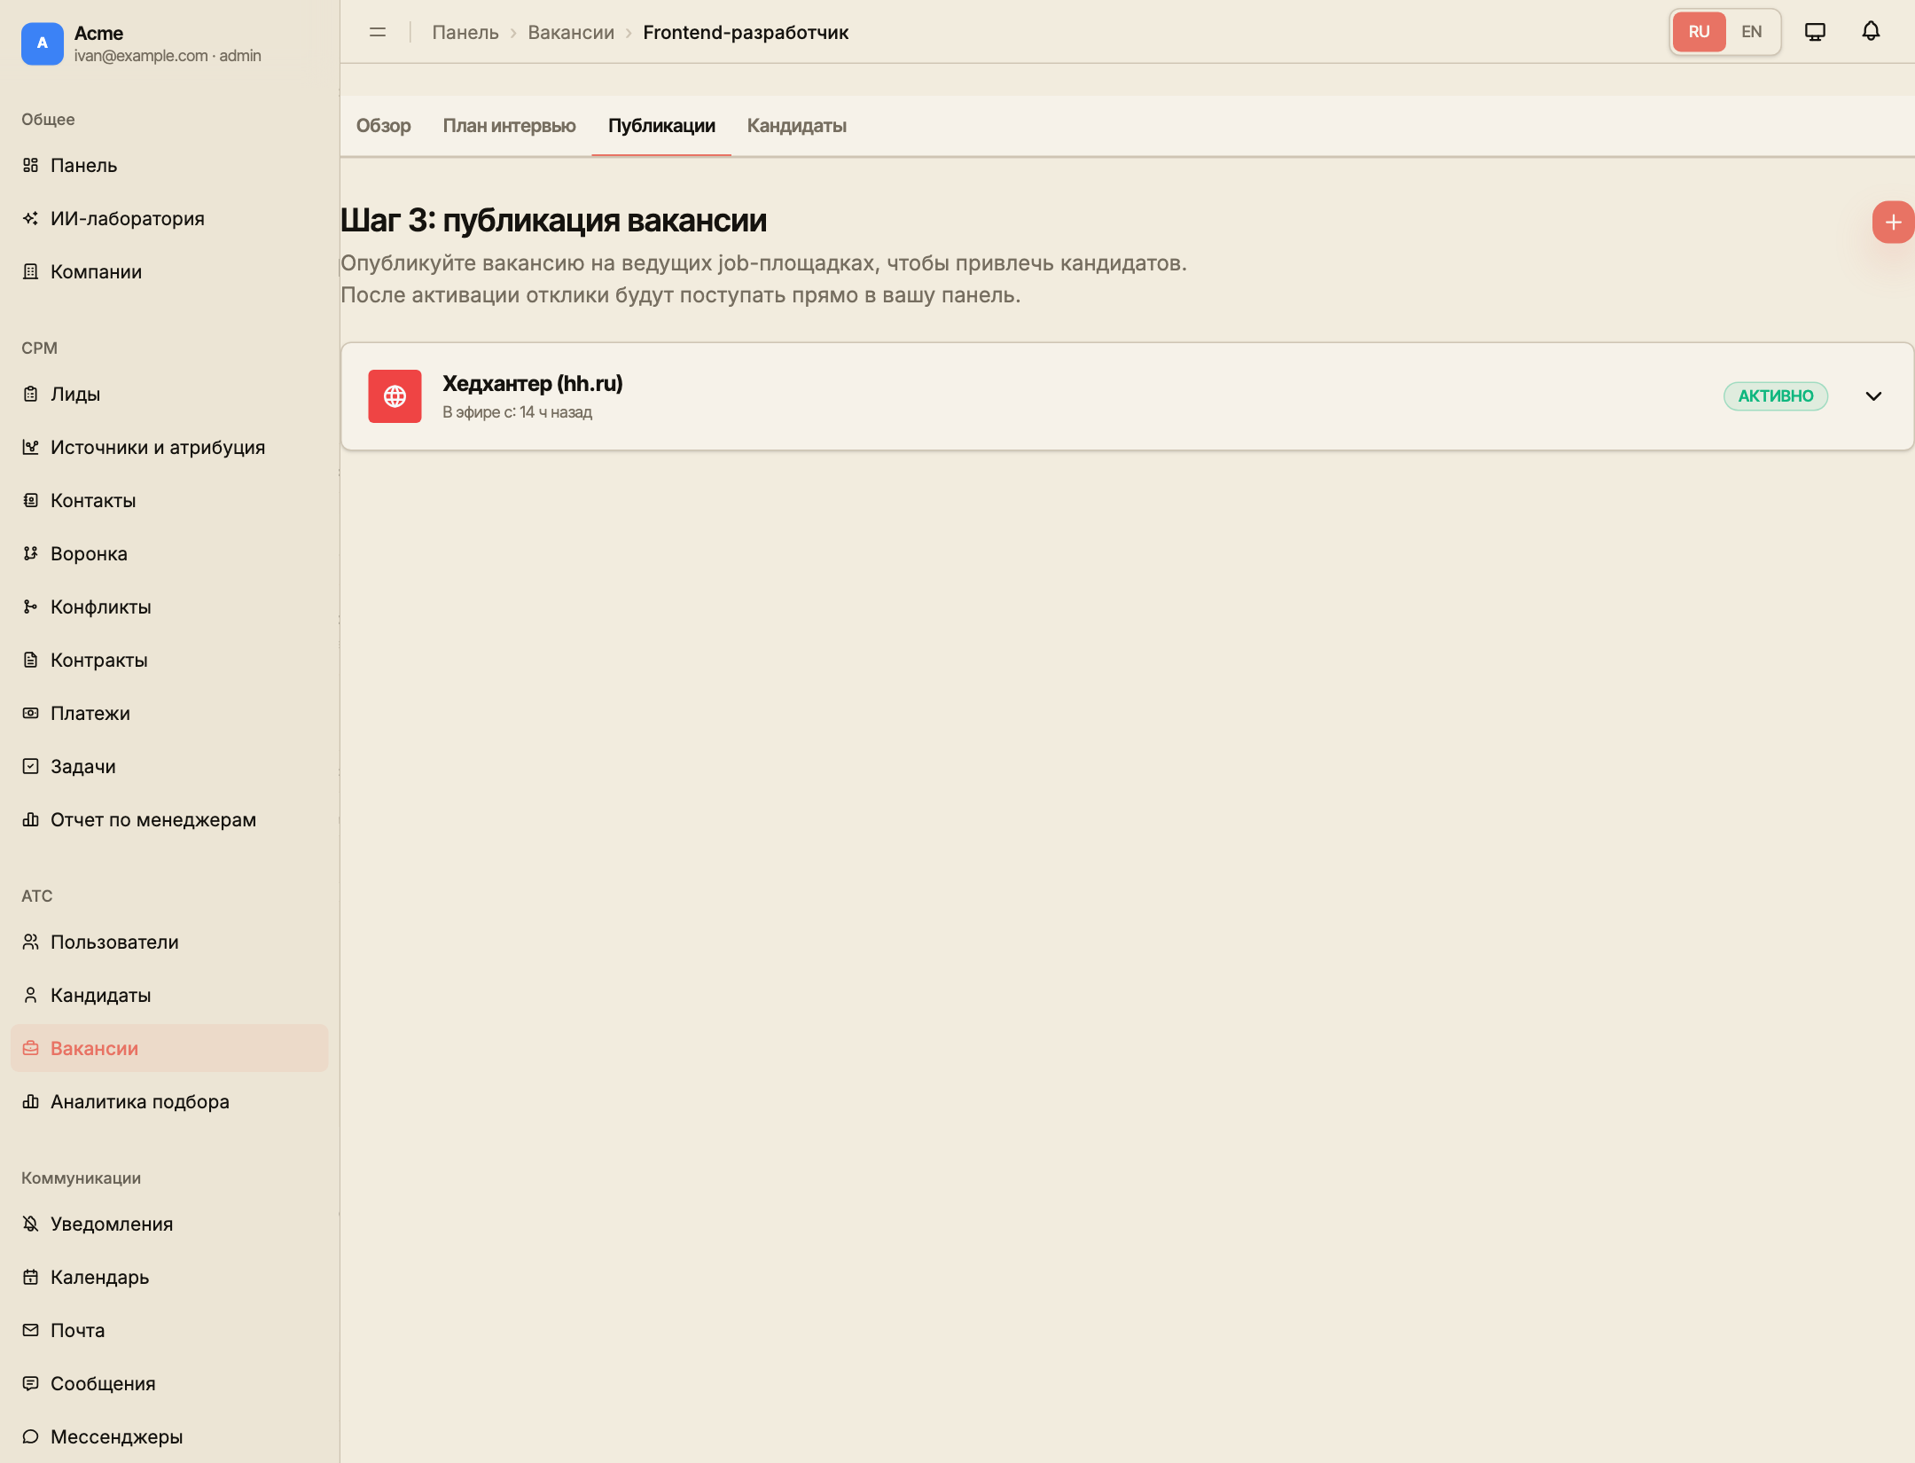Open the Мессенджеры sidebar link
The image size is (1915, 1463).
pyautogui.click(x=169, y=1437)
